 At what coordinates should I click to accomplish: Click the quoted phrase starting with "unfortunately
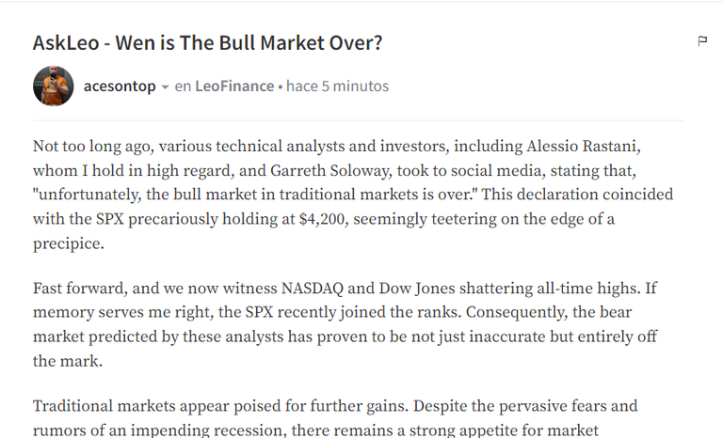(257, 195)
